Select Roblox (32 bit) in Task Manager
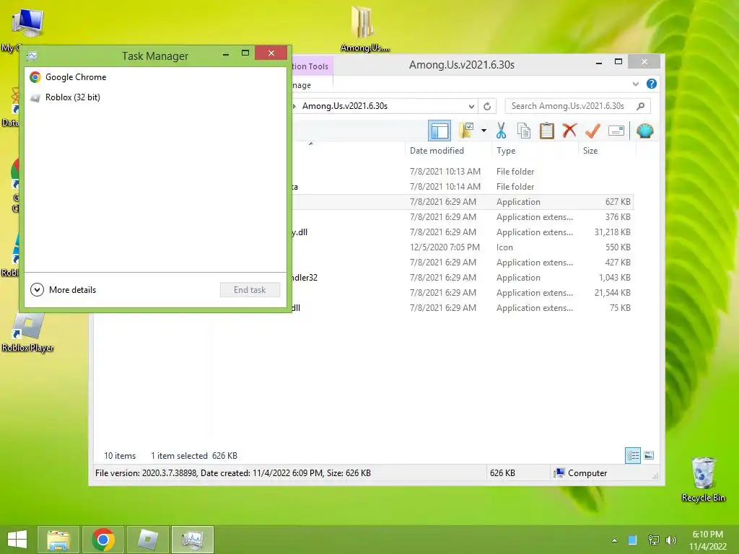Viewport: 739px width, 554px height. [155, 97]
